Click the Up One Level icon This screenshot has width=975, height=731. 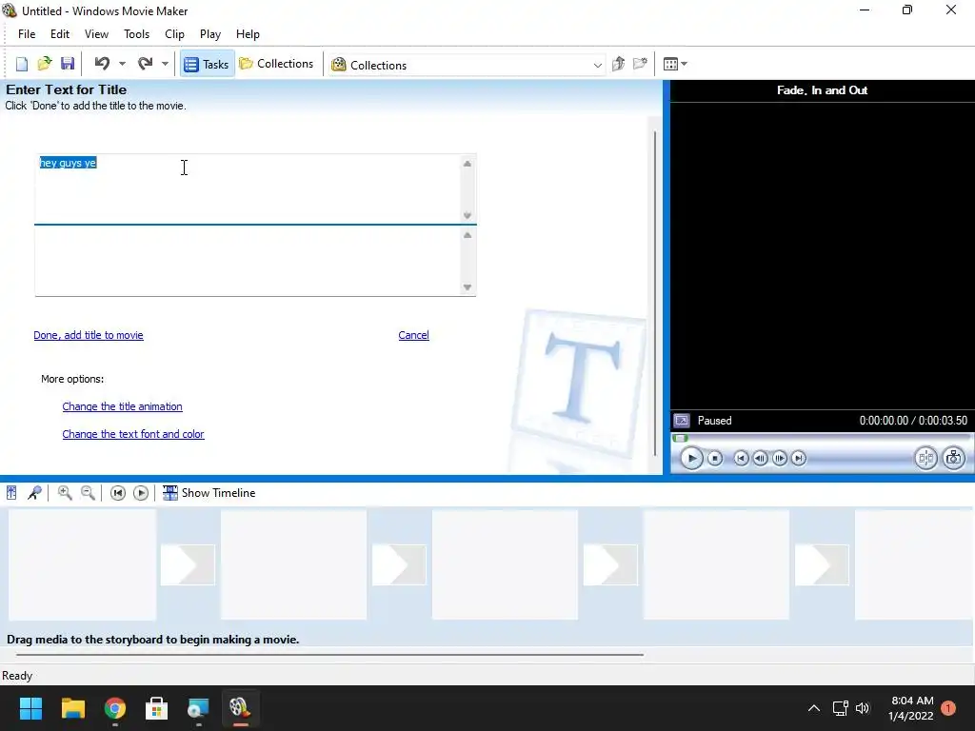pos(618,64)
